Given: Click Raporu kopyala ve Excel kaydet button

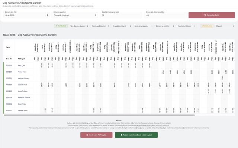Looking at the screenshot, I should pos(136,135).
